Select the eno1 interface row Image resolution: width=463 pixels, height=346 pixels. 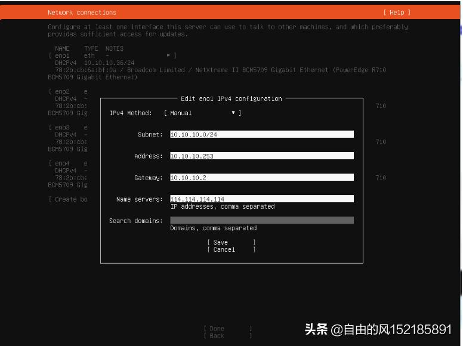tap(113, 55)
